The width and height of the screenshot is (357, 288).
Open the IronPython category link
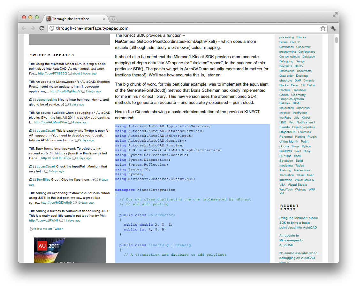point(300,113)
